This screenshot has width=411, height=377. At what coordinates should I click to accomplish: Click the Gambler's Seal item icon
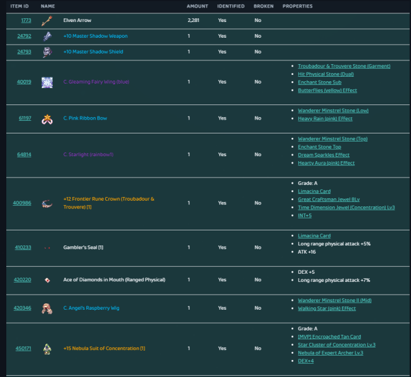click(47, 248)
